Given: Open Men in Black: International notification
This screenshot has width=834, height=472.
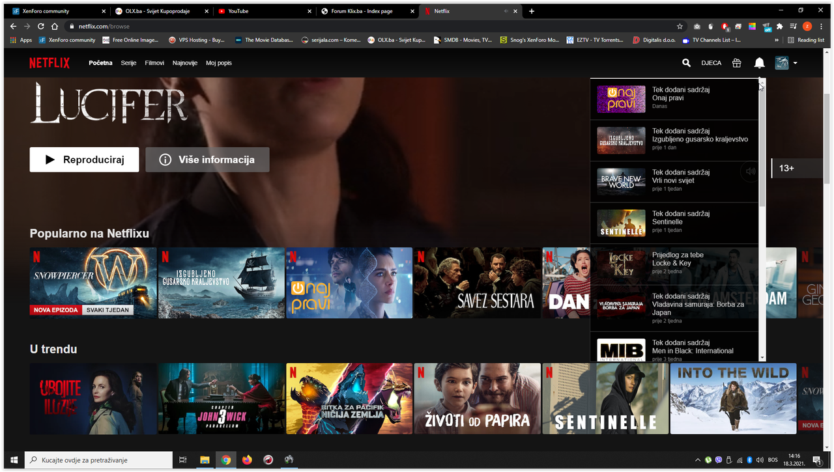Looking at the screenshot, I should point(674,346).
